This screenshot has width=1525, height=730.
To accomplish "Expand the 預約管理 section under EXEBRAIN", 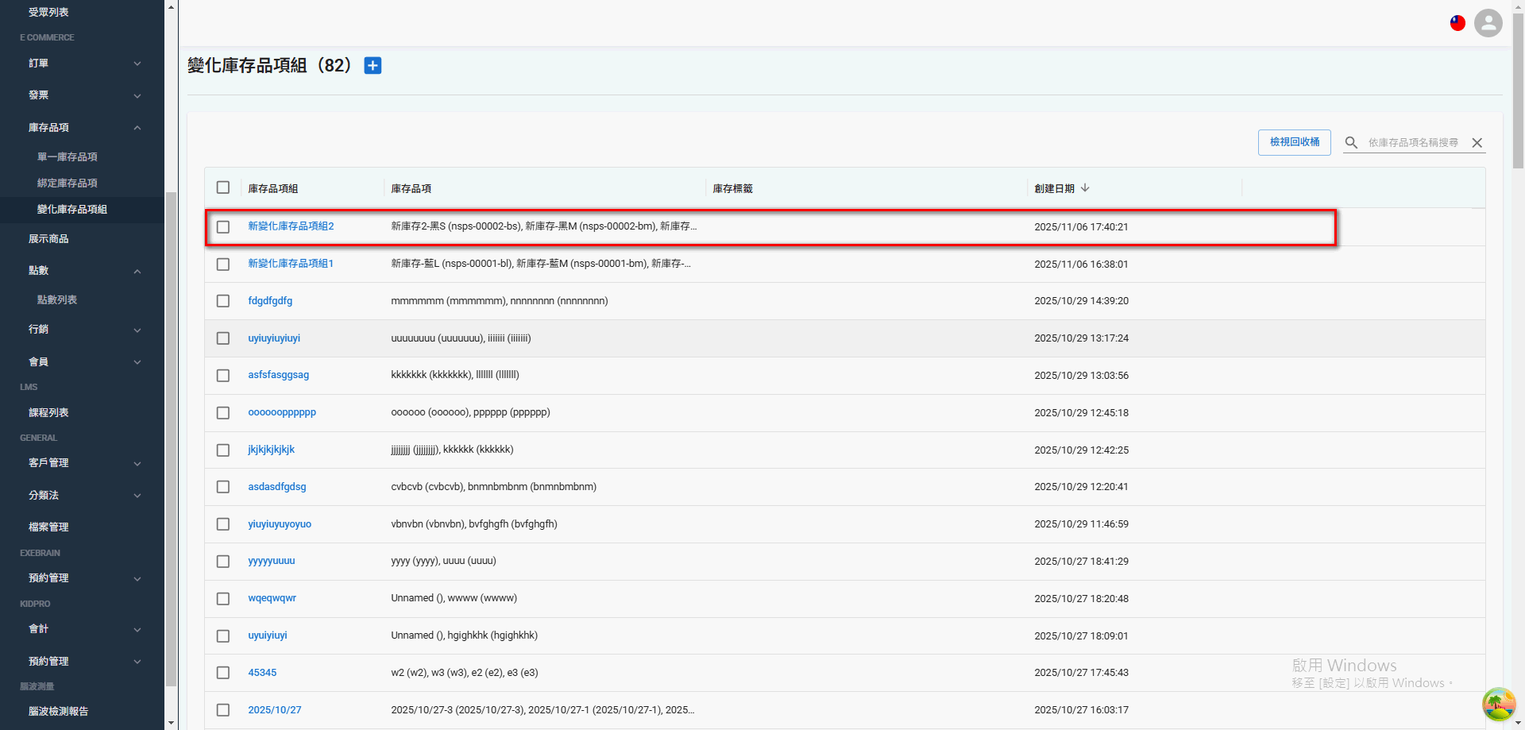I will pos(83,578).
